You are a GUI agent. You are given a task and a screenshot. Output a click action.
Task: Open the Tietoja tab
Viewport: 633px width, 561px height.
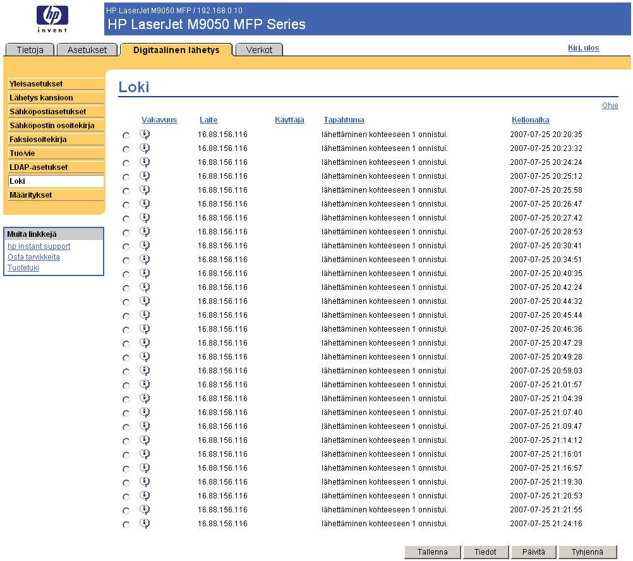coord(30,50)
